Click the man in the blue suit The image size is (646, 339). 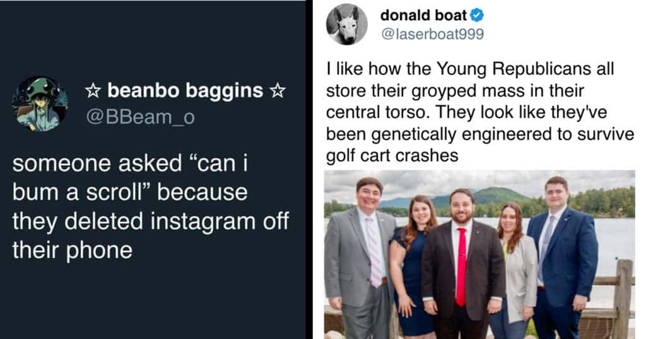560,252
